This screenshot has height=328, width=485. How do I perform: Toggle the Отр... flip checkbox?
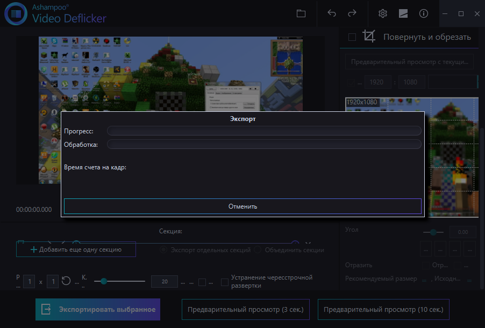click(426, 266)
